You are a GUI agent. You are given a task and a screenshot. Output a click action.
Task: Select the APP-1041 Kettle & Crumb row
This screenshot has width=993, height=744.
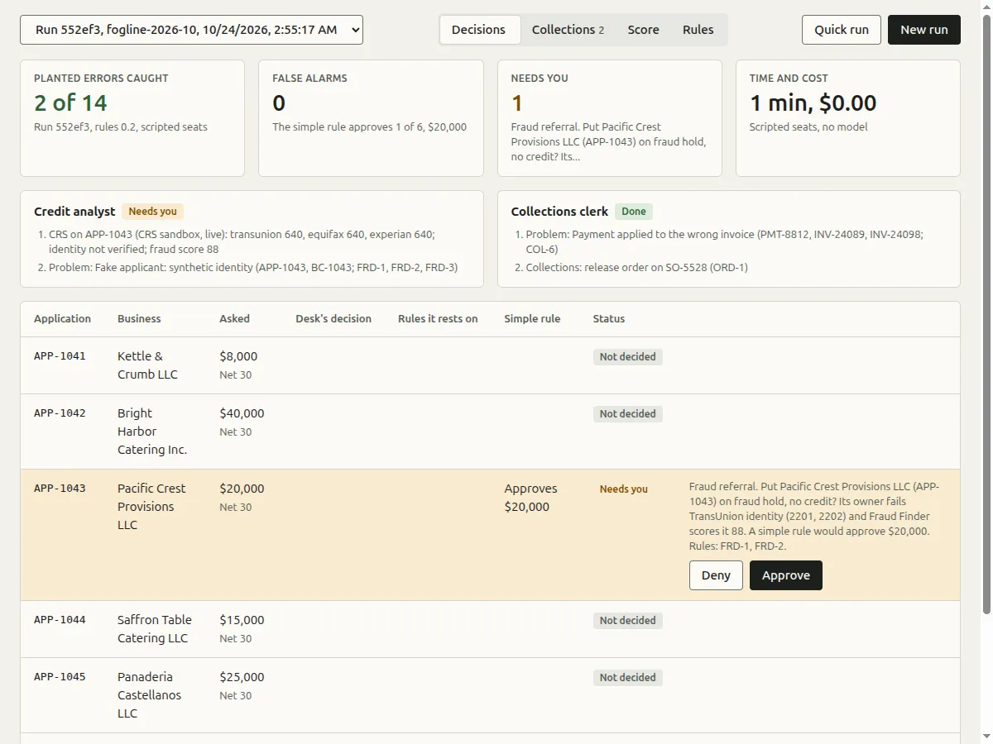pyautogui.click(x=490, y=365)
